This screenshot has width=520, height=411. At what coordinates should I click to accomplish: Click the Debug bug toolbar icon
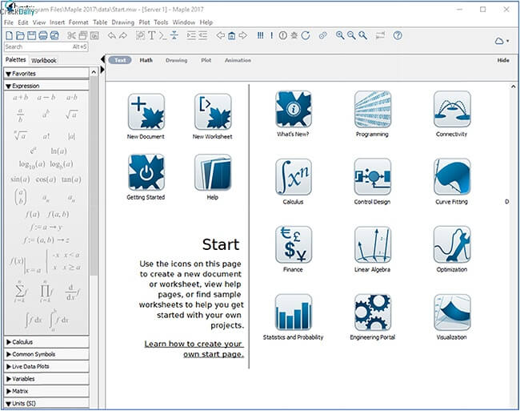click(x=294, y=35)
